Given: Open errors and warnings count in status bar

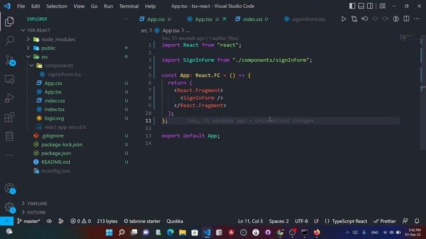Looking at the screenshot, I should [81, 221].
